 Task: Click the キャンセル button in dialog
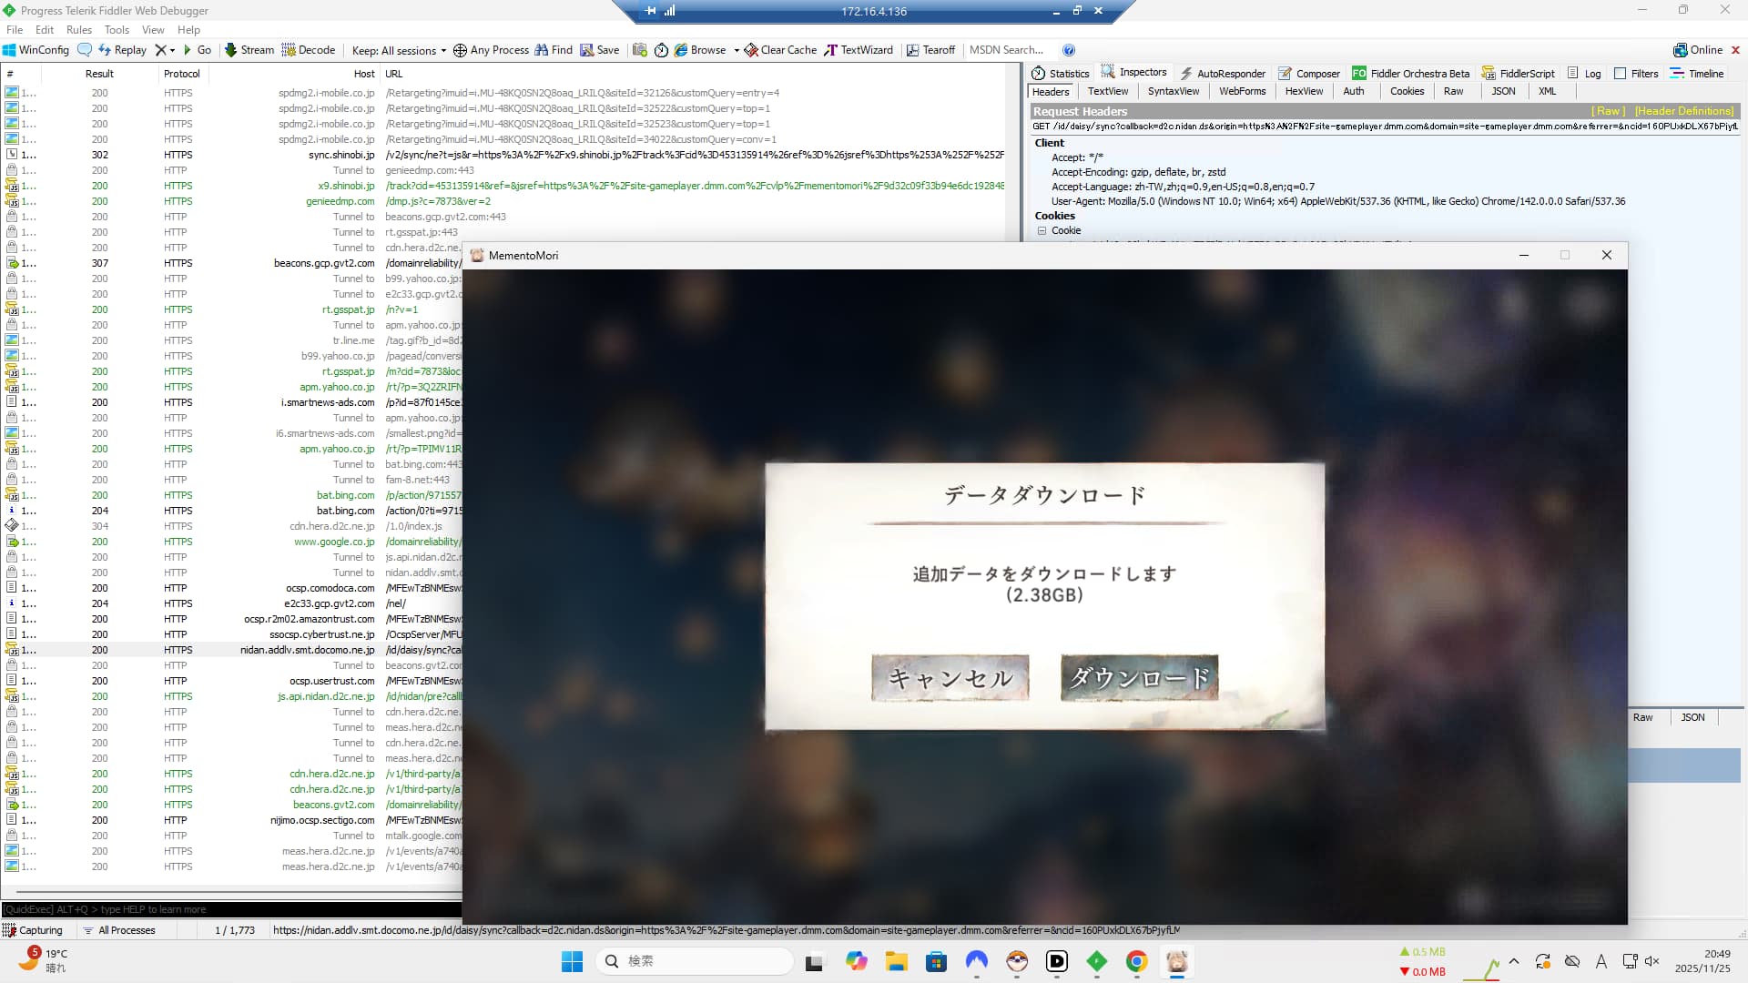pyautogui.click(x=950, y=678)
